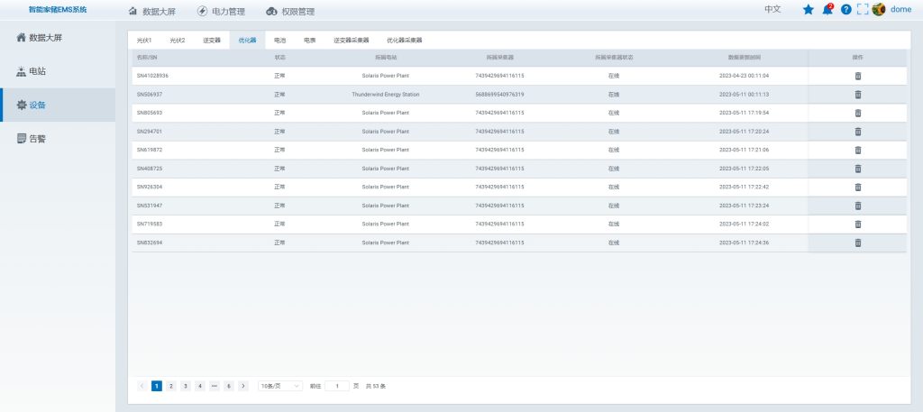Open the 逆变器 tab
The image size is (923, 412).
click(x=212, y=41)
